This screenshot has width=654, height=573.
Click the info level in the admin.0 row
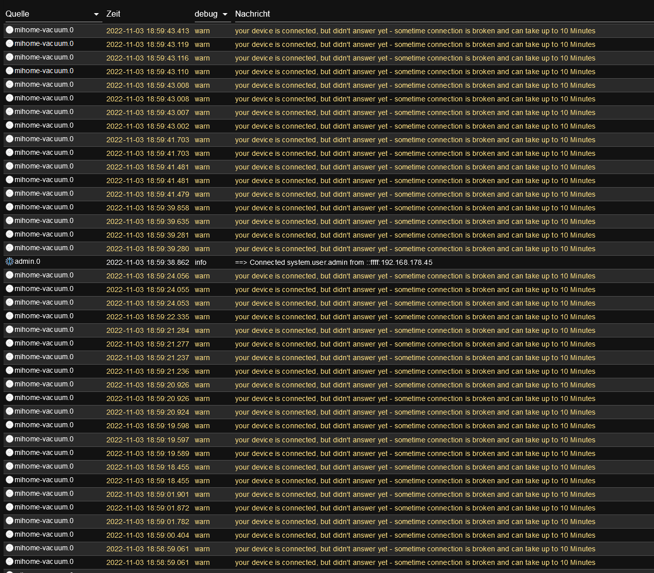pos(200,262)
